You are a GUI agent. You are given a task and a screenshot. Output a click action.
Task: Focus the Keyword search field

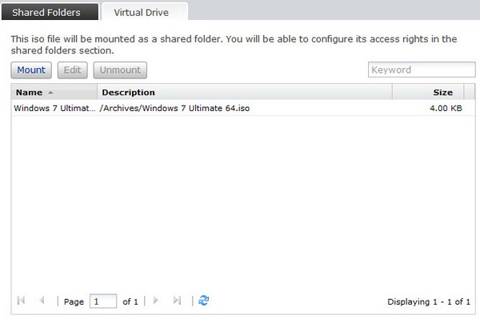[422, 70]
